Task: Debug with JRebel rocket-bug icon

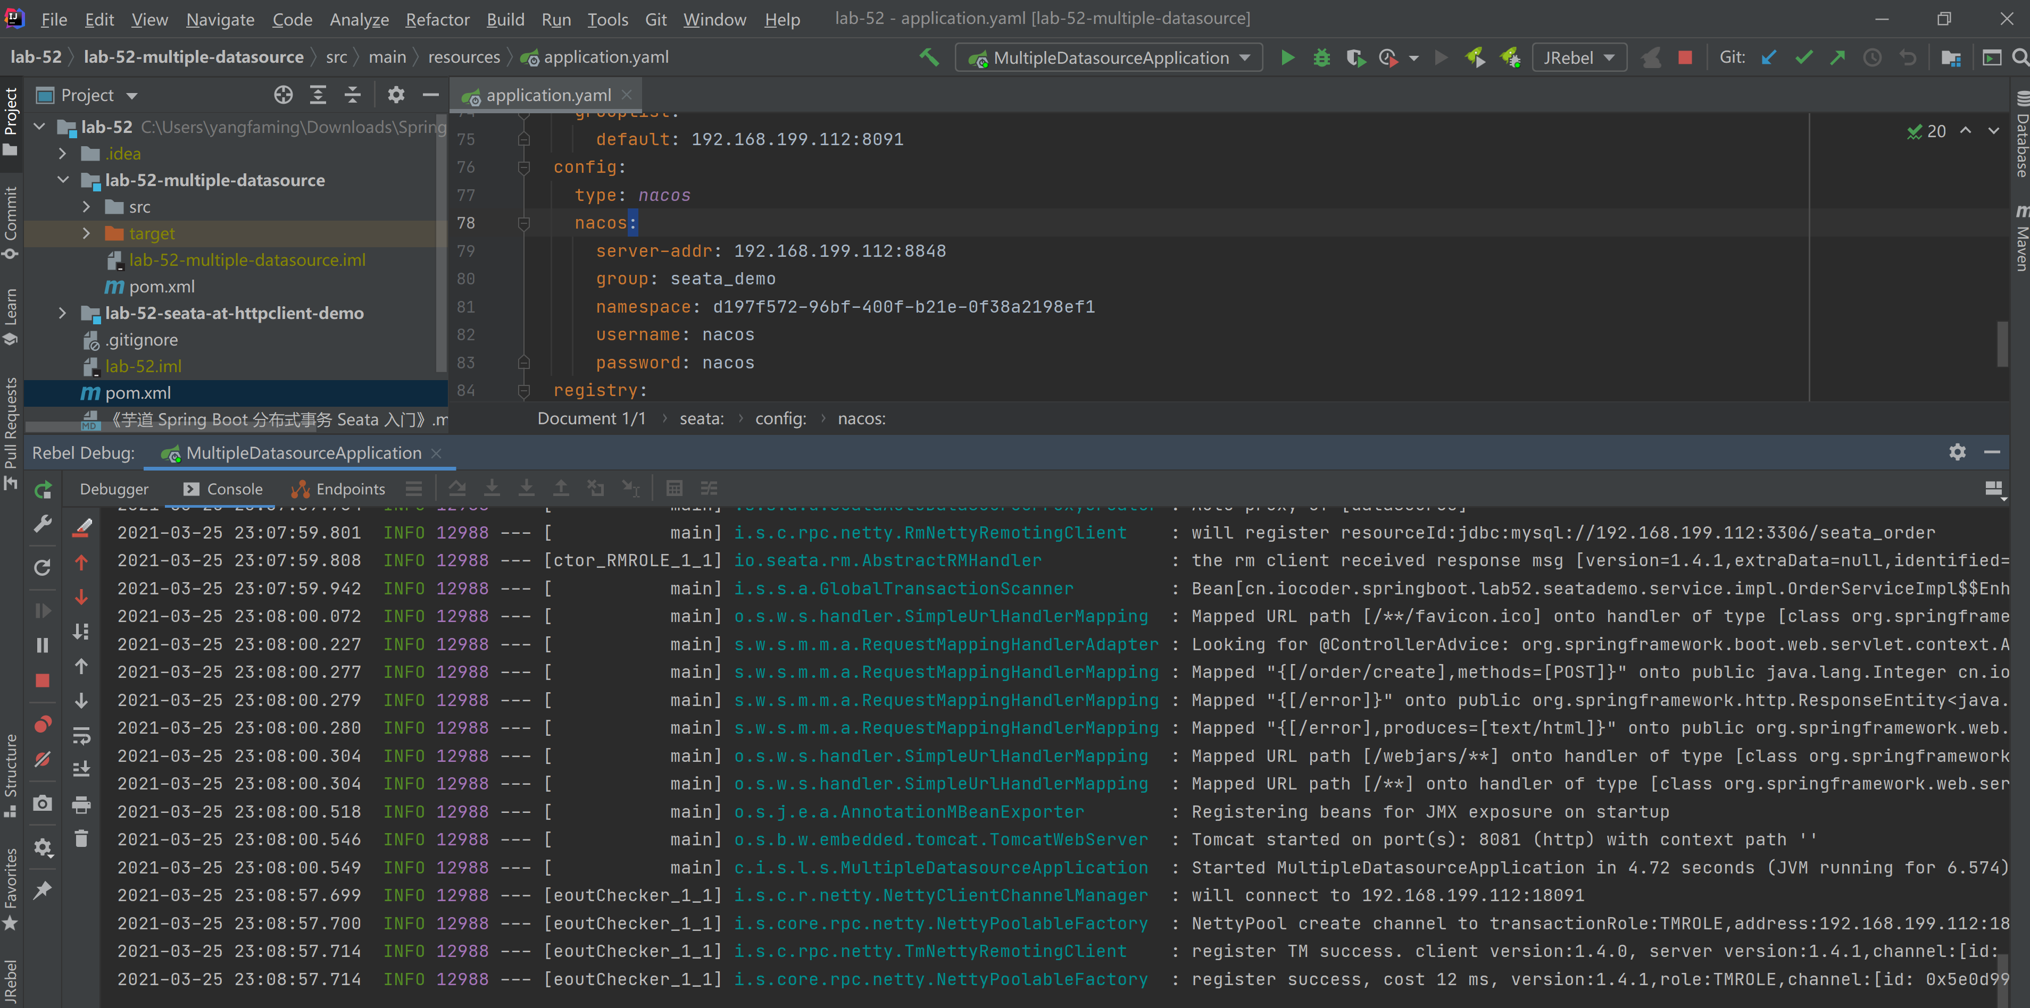Action: tap(1510, 57)
